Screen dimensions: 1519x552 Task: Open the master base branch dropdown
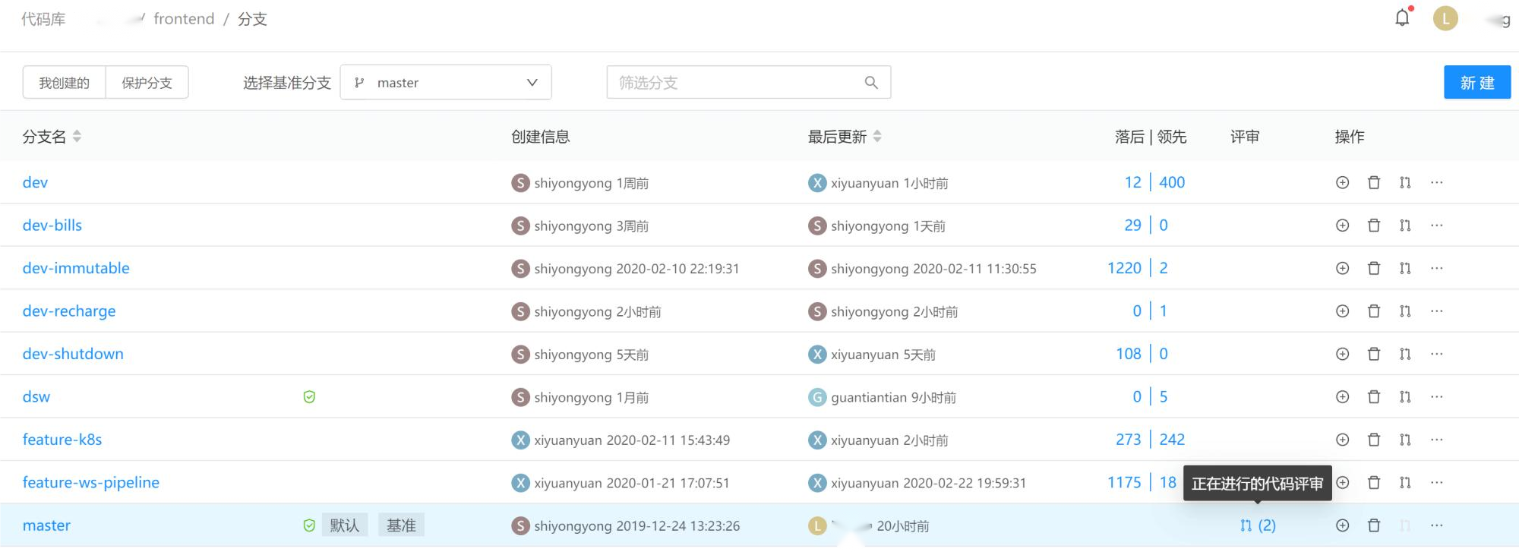click(x=446, y=83)
